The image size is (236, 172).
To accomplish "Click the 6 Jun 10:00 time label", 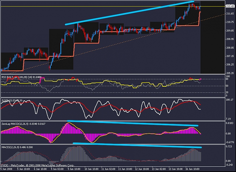I will tap(40, 169).
